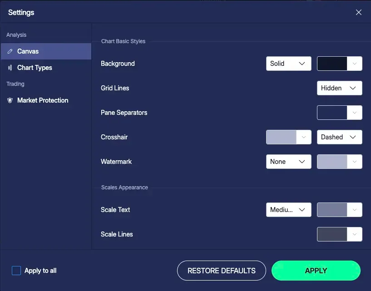The image size is (371, 291).
Task: Select the Canvas settings tab
Action: (x=46, y=51)
